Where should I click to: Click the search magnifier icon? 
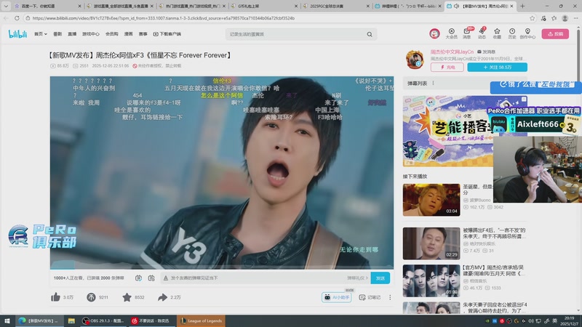click(x=370, y=34)
